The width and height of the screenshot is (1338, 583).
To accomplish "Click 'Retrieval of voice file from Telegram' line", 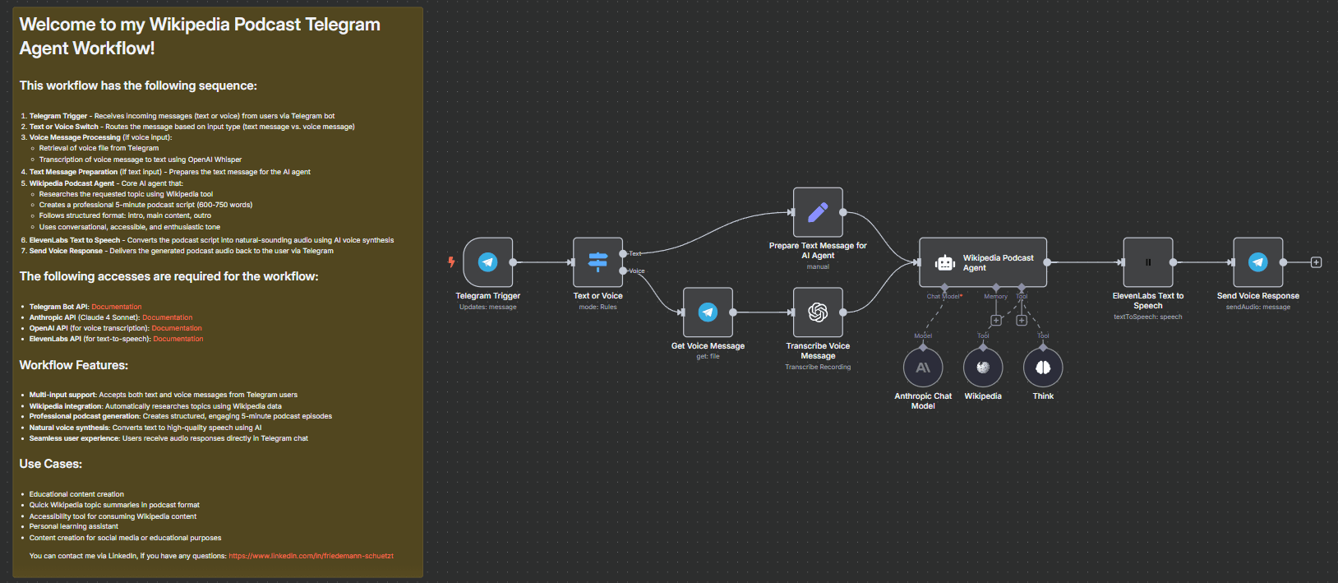I will 99,148.
